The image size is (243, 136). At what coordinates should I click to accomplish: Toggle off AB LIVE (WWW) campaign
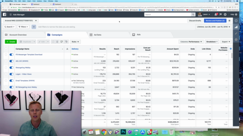click(x=11, y=61)
